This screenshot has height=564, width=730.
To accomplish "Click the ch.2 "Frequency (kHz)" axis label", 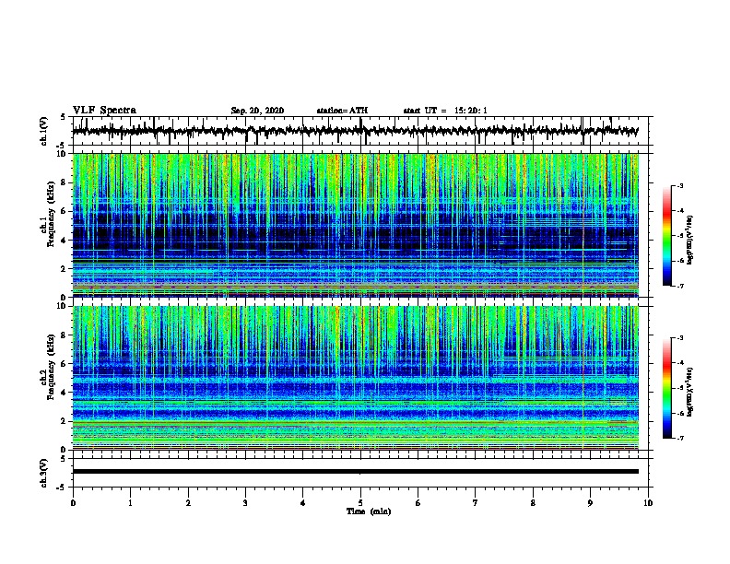I will coord(51,367).
